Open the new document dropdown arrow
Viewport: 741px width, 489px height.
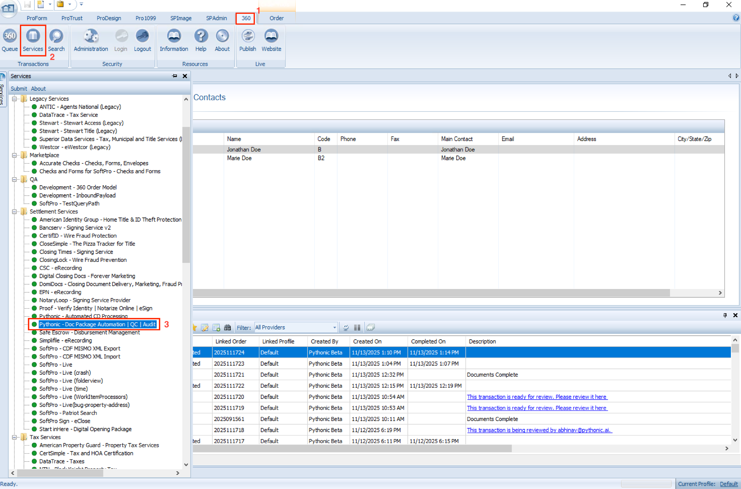pyautogui.click(x=50, y=4)
